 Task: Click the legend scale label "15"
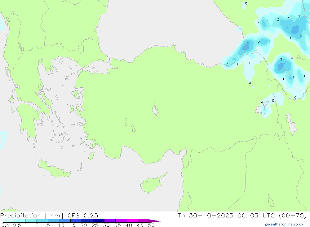[73, 225]
